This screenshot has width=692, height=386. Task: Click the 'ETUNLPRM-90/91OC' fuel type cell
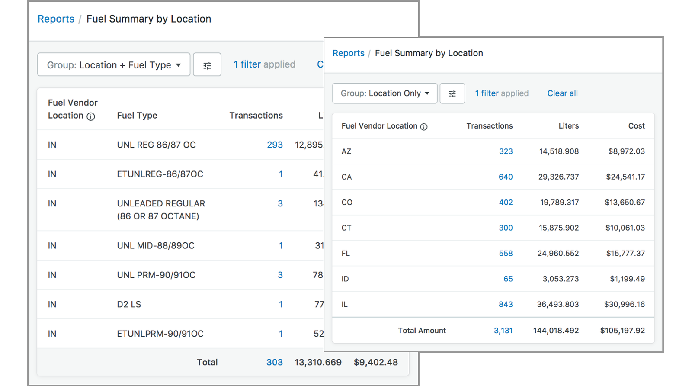[160, 334]
